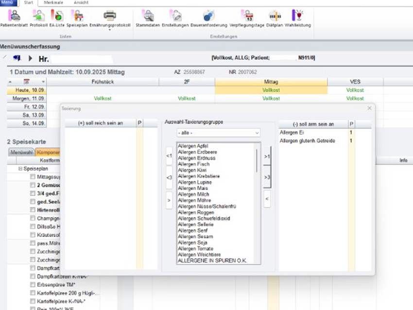Image resolution: width=413 pixels, height=310 pixels.
Task: Open the Patientenblatt icon
Action: [14, 16]
